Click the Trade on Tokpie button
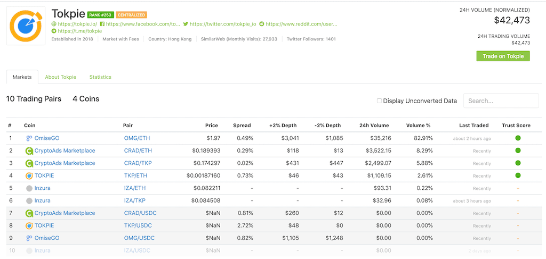This screenshot has width=546, height=259. (503, 56)
